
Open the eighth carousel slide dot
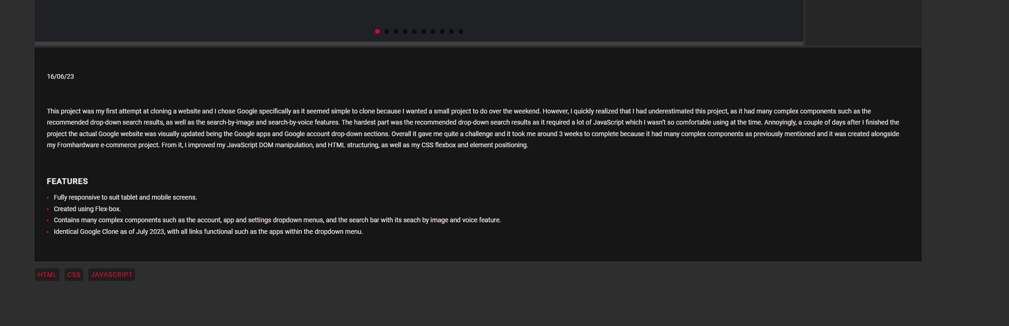[442, 31]
